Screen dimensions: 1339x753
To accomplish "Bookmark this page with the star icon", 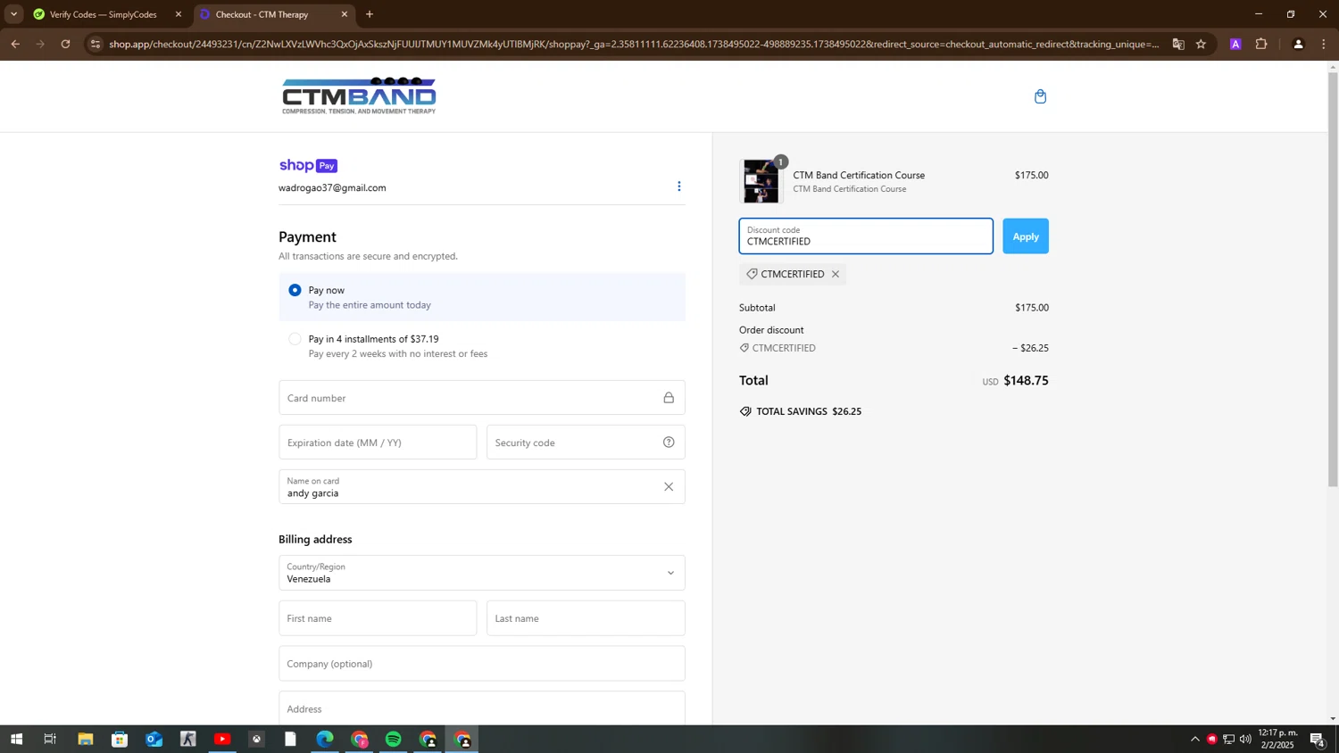I will (x=1202, y=44).
